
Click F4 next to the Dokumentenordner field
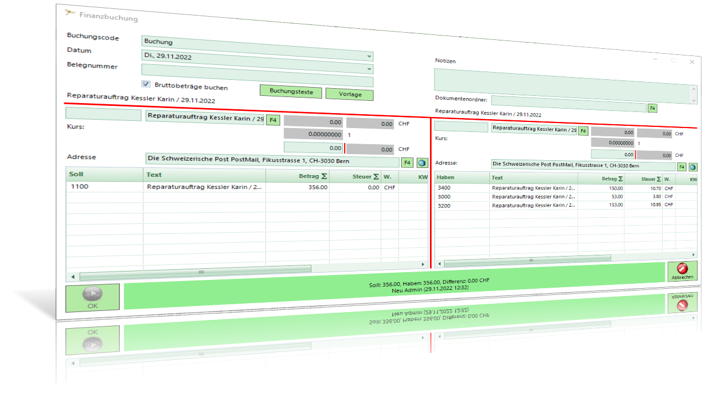[x=652, y=108]
